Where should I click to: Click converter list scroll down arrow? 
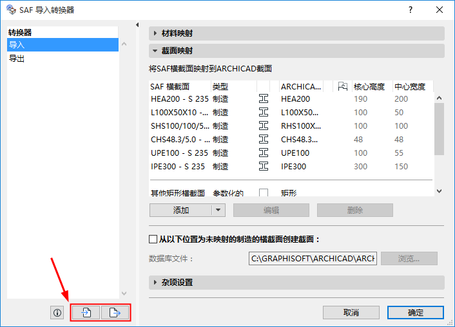[x=124, y=294]
